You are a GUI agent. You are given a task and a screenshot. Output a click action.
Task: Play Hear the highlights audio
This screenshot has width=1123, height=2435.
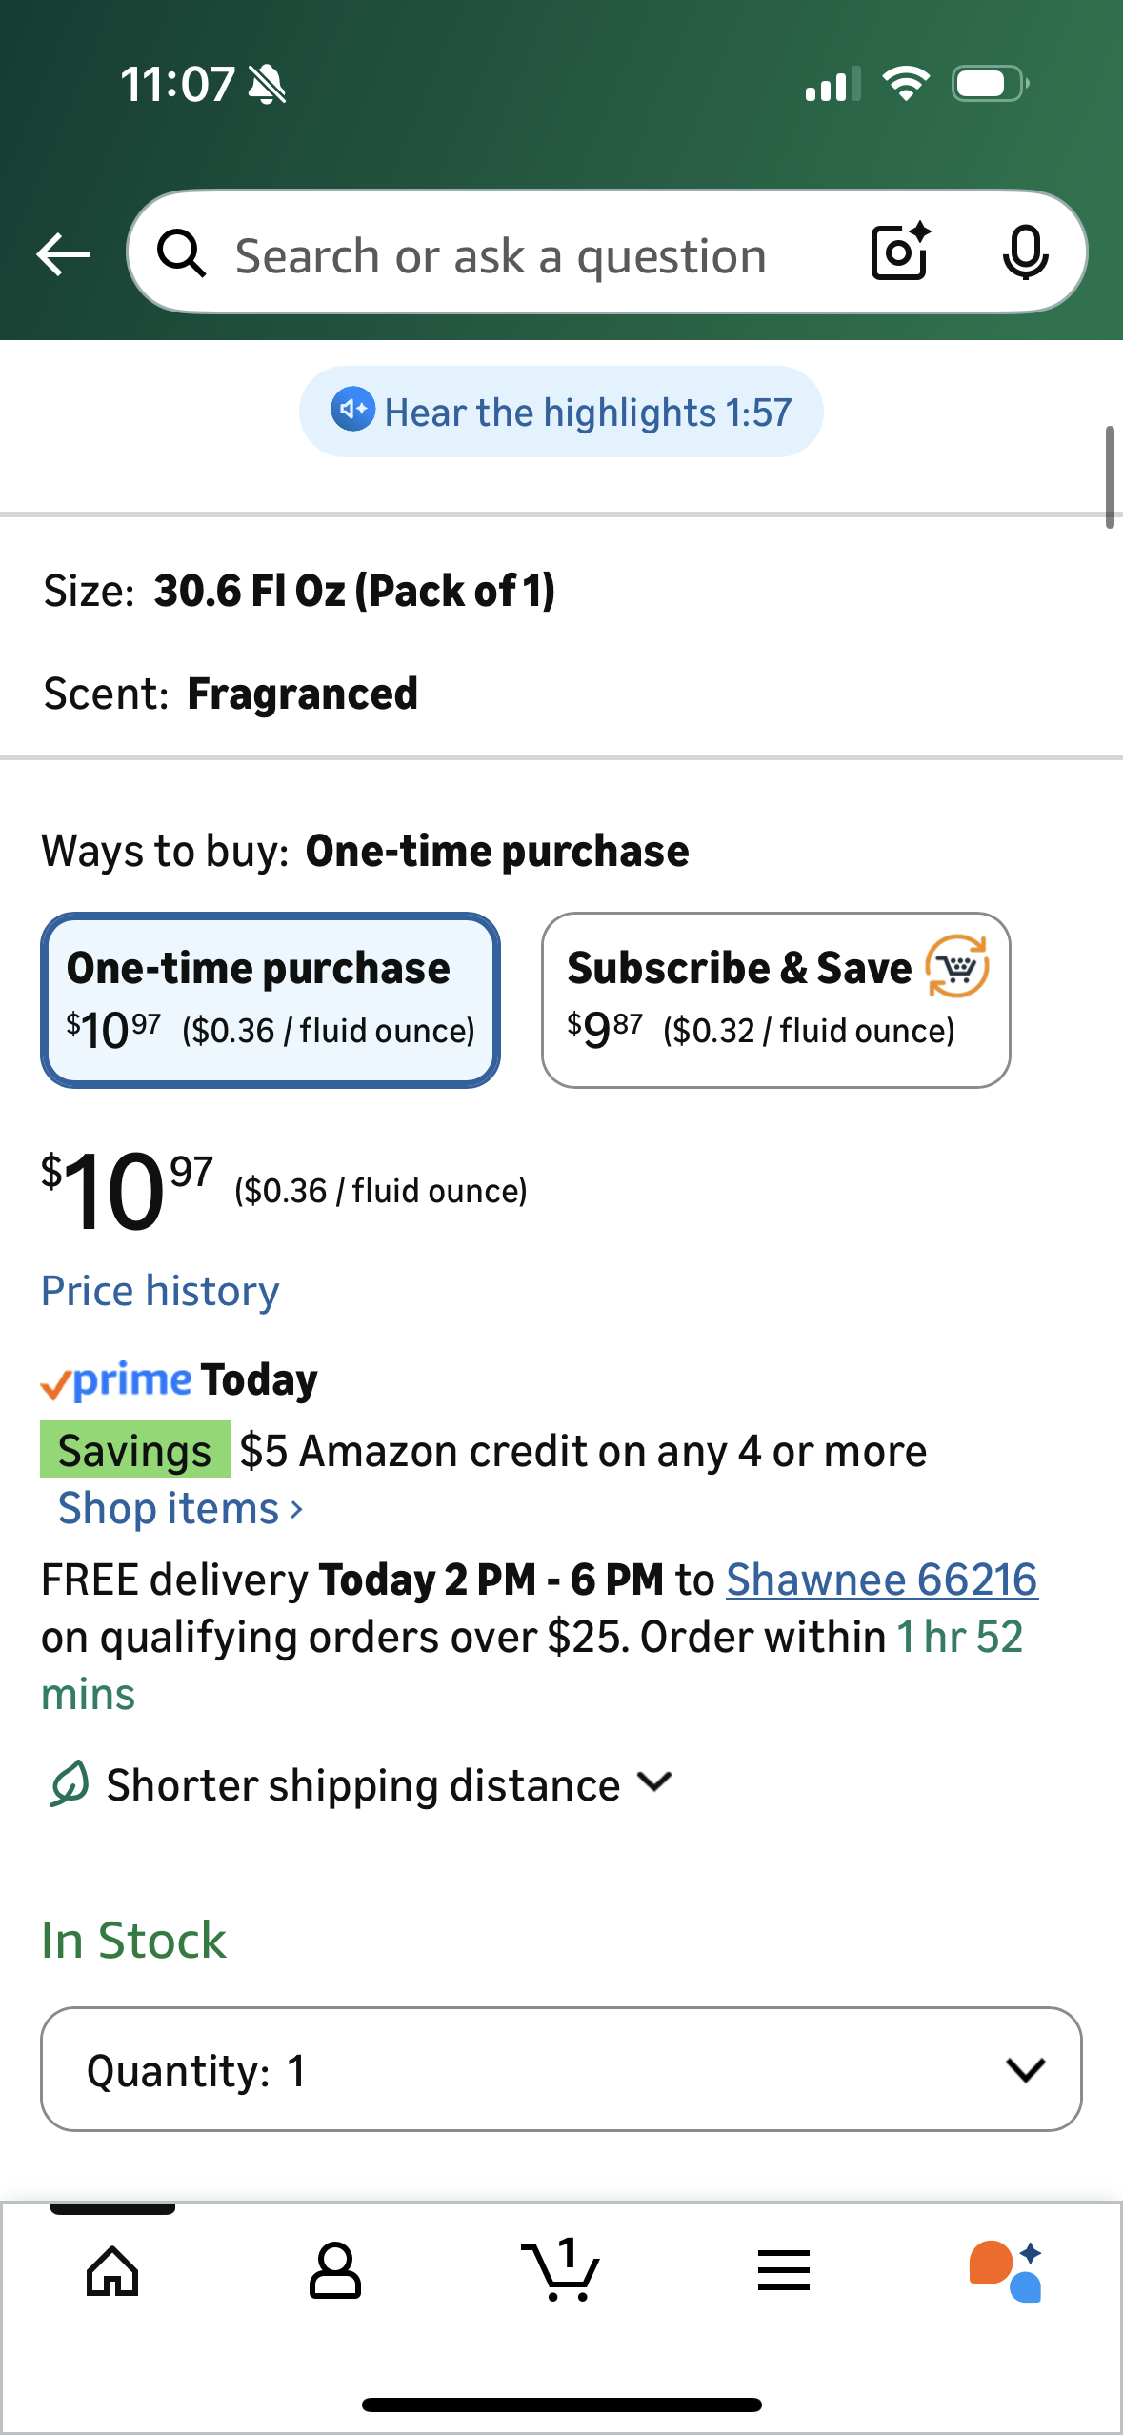click(x=561, y=412)
